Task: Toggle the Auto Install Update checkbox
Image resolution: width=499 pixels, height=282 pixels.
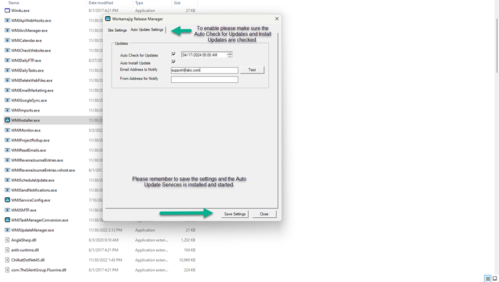Action: coord(173,62)
